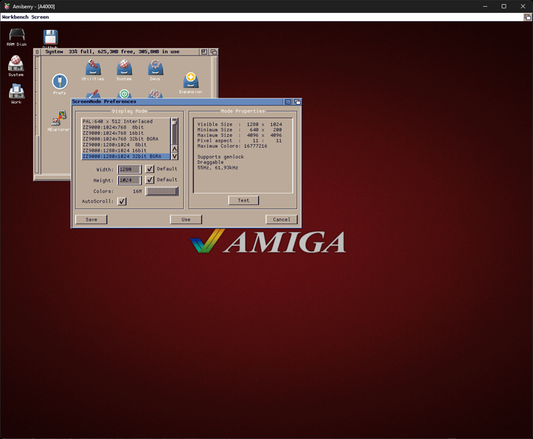Image resolution: width=533 pixels, height=439 pixels.
Task: Click the Test button
Action: pyautogui.click(x=243, y=200)
